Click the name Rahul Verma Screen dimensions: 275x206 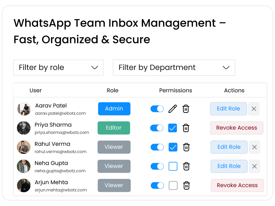click(52, 144)
